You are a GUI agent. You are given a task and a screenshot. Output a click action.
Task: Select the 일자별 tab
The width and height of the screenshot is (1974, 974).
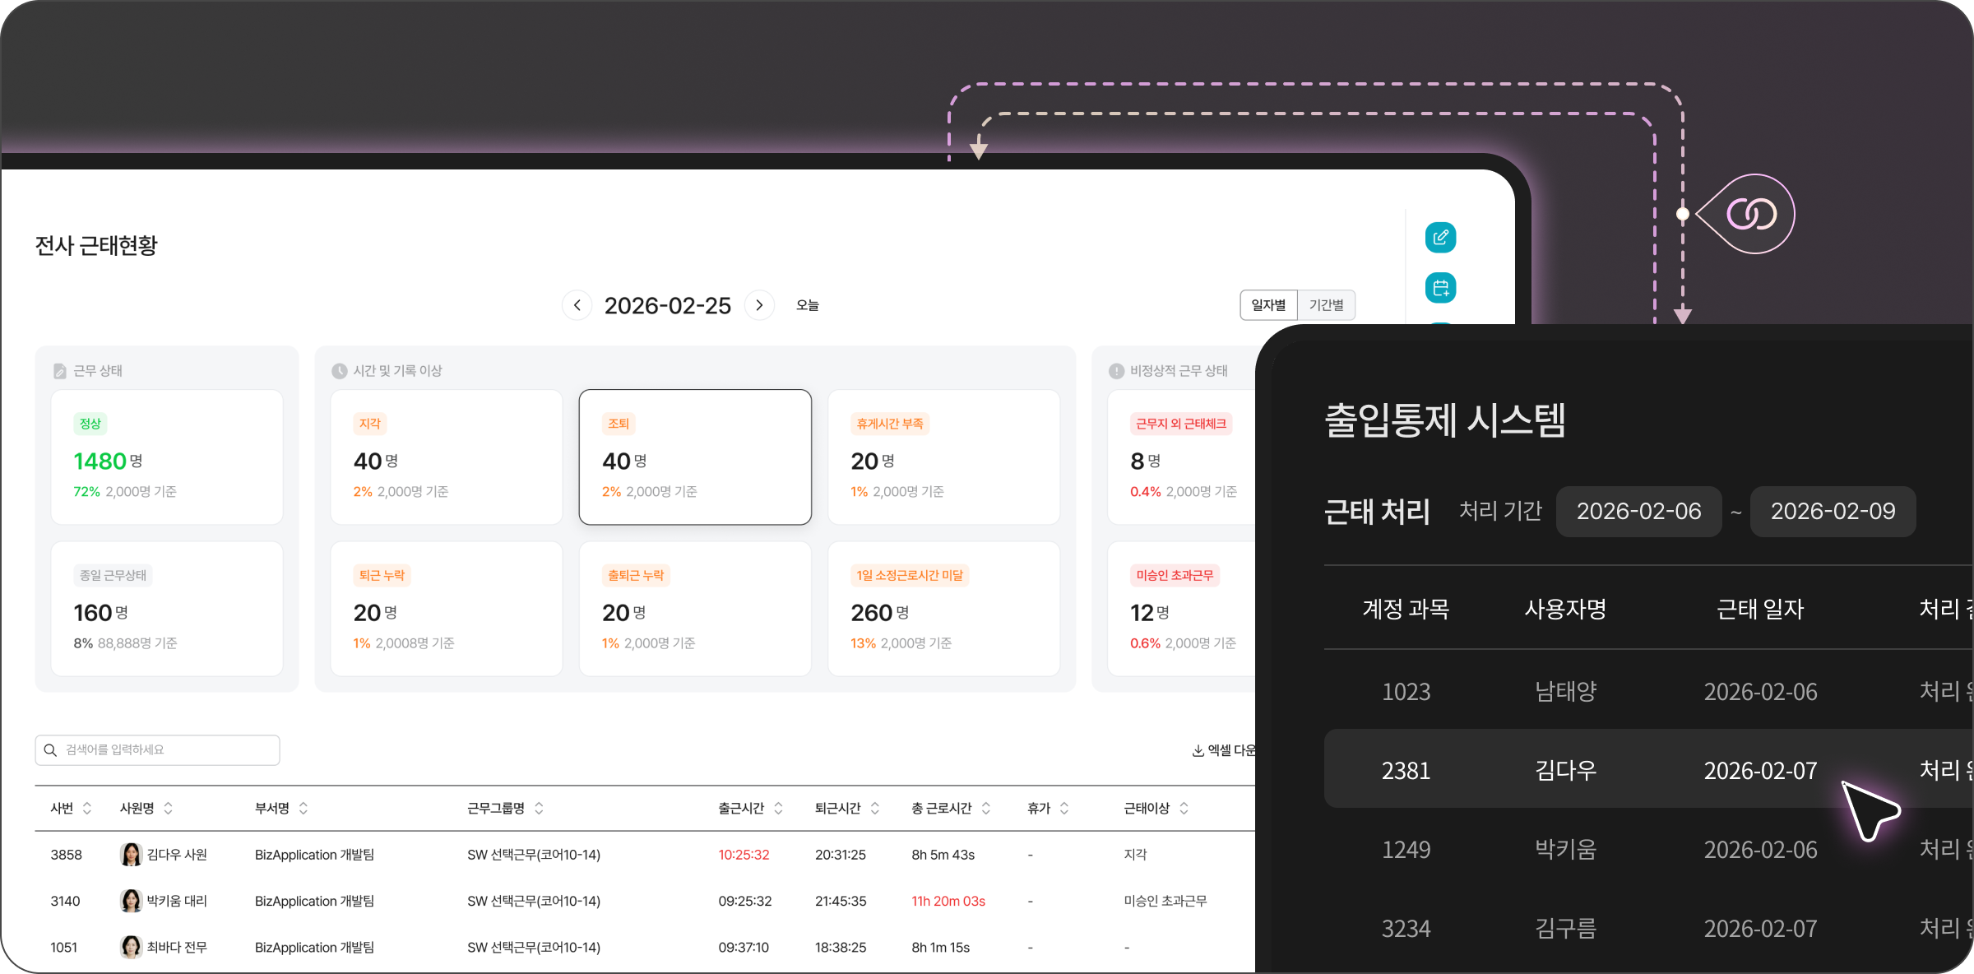click(x=1267, y=304)
